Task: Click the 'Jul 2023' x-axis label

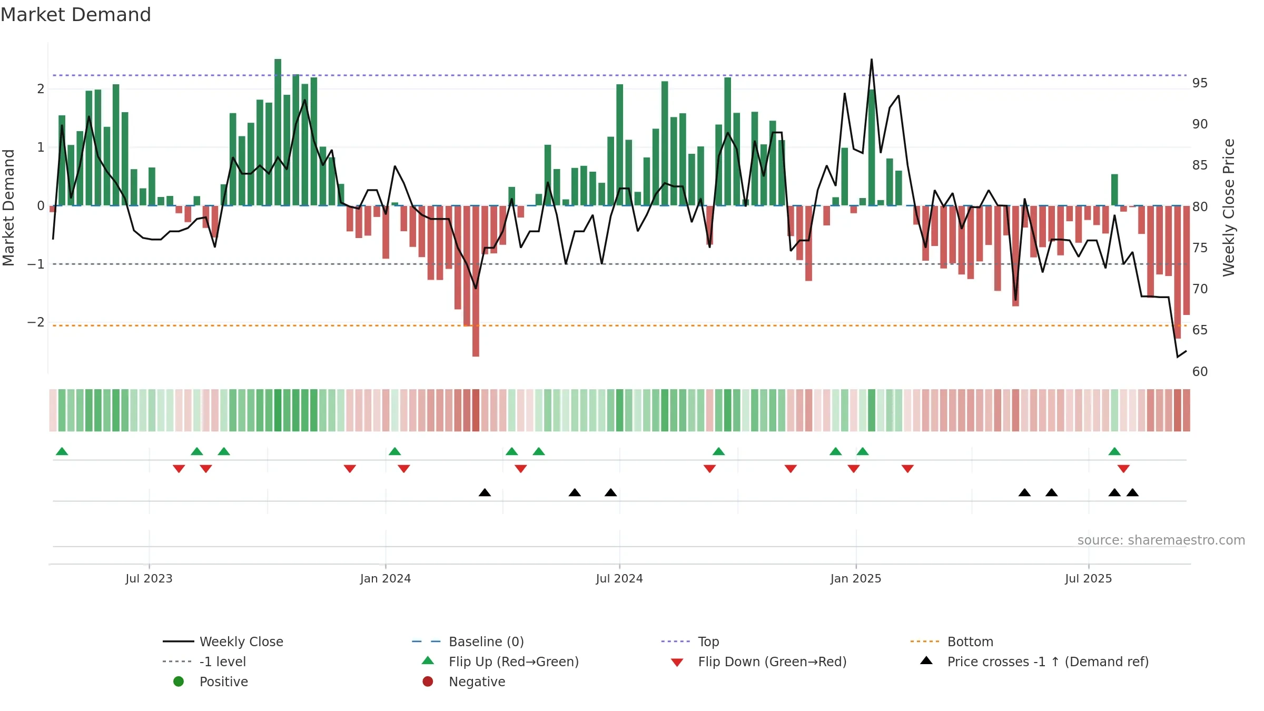Action: 149,578
